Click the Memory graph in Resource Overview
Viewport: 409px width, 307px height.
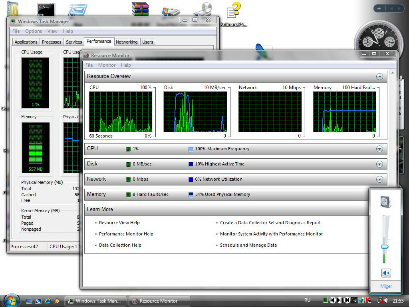(x=344, y=112)
